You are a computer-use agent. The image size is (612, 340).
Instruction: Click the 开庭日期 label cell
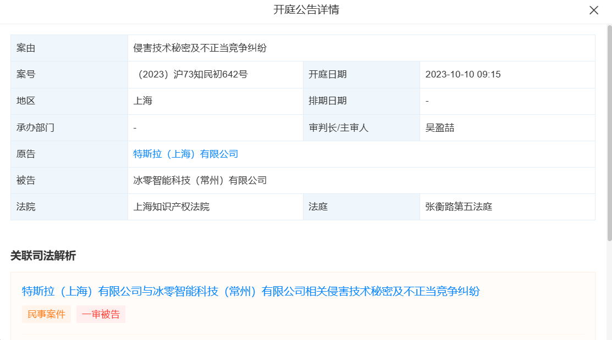click(361, 75)
